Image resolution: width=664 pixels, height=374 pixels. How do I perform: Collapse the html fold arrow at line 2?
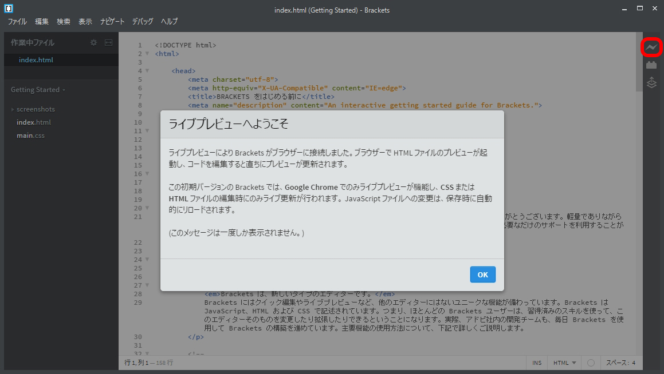[x=147, y=53]
